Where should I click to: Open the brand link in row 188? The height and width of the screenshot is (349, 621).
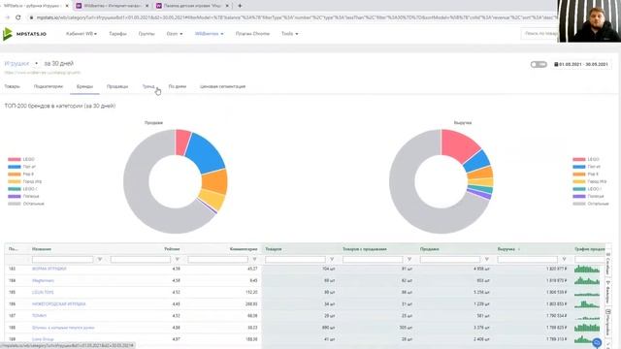click(63, 328)
